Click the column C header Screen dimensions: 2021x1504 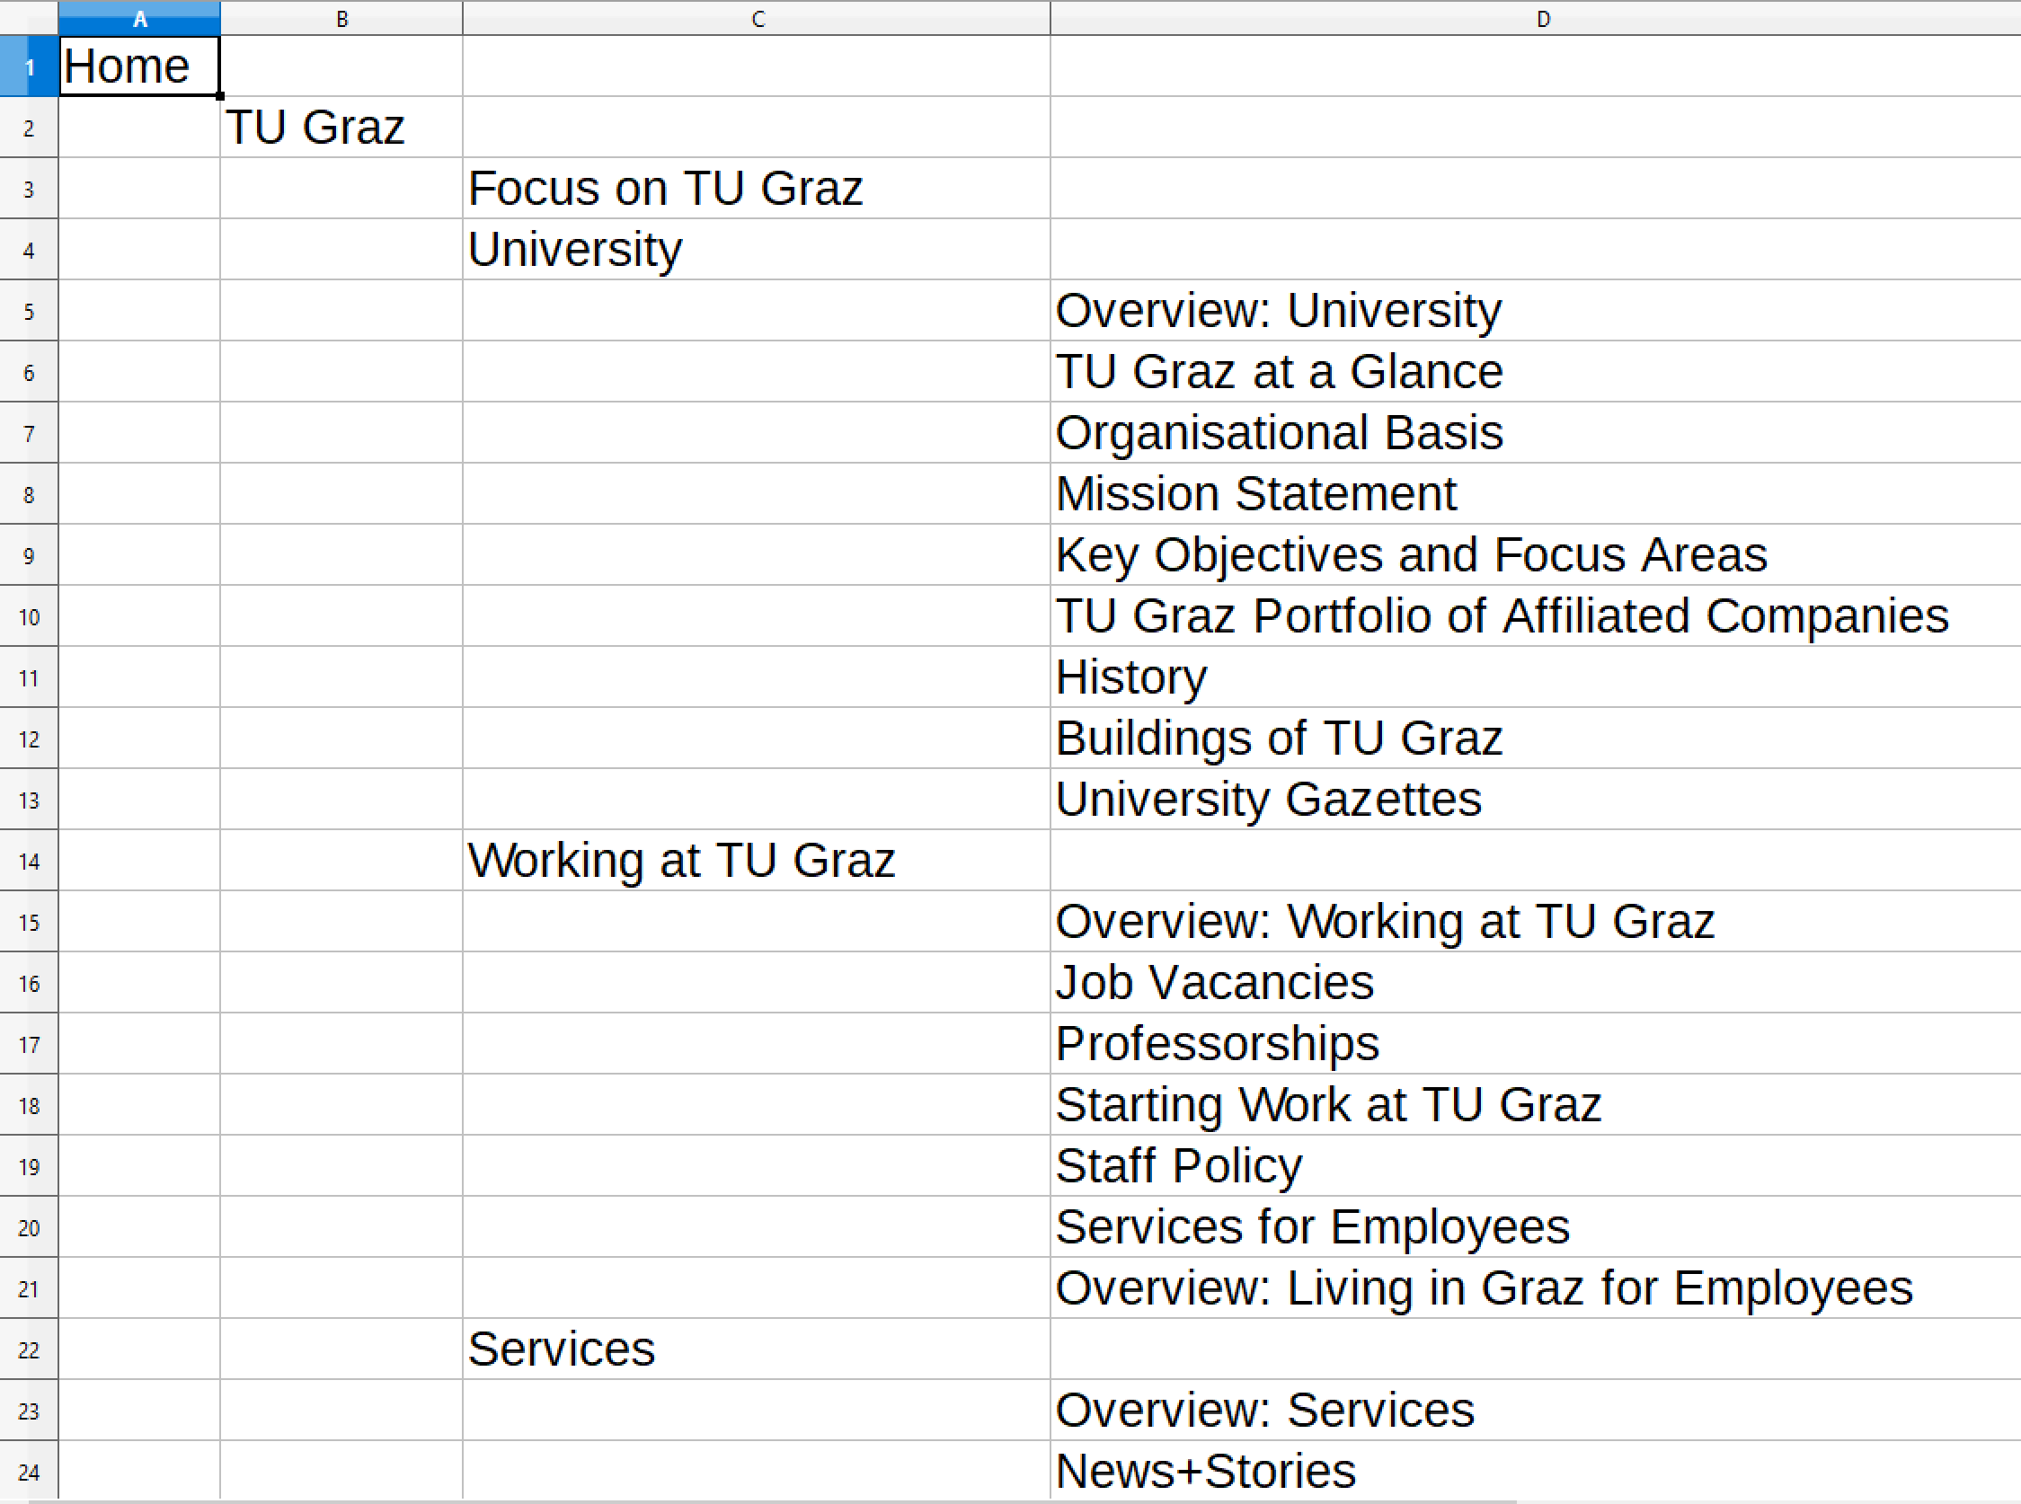[x=757, y=18]
